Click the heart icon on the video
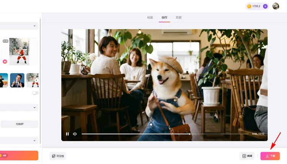Screen dimensions: 287x164 pos(148,44)
